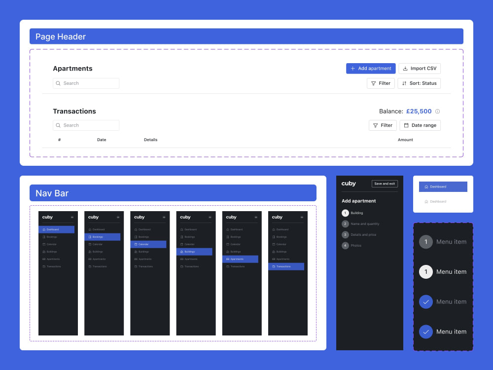This screenshot has height=370, width=493.
Task: Click the Bookings label in the Calendar-highlighted nav bar
Action: [143, 237]
